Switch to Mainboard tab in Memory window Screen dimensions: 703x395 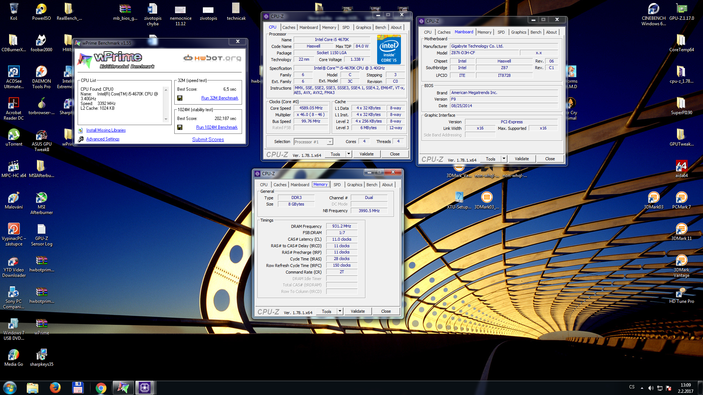(300, 185)
